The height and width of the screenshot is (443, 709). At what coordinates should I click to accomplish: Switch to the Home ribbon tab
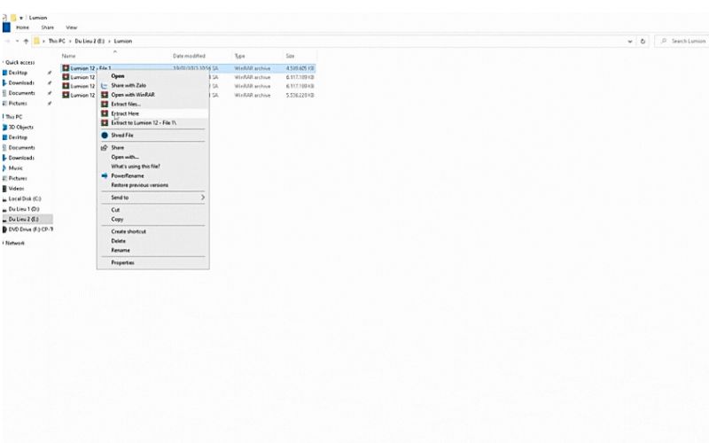[22, 27]
